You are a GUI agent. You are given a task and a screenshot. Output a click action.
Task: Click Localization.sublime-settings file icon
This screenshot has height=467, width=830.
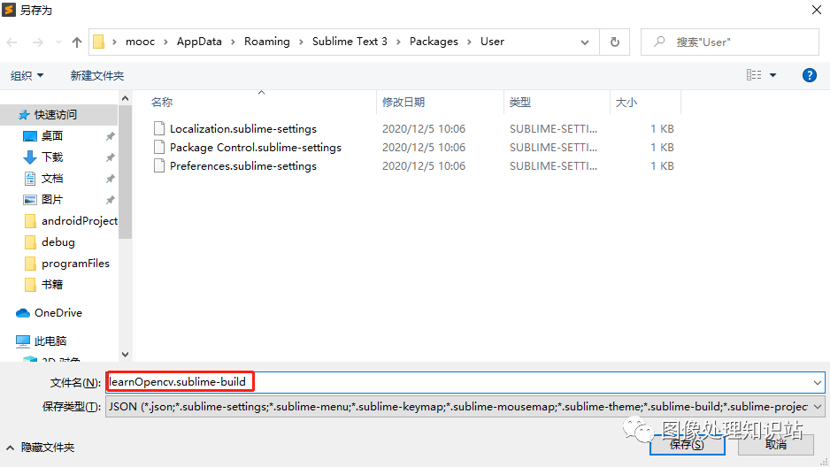tap(158, 128)
